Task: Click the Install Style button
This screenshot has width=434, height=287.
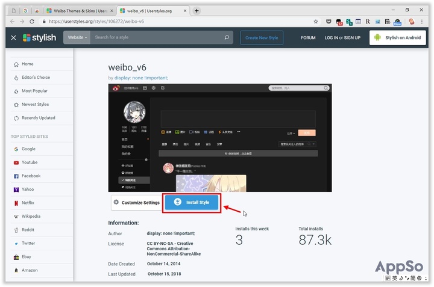Action: click(192, 203)
